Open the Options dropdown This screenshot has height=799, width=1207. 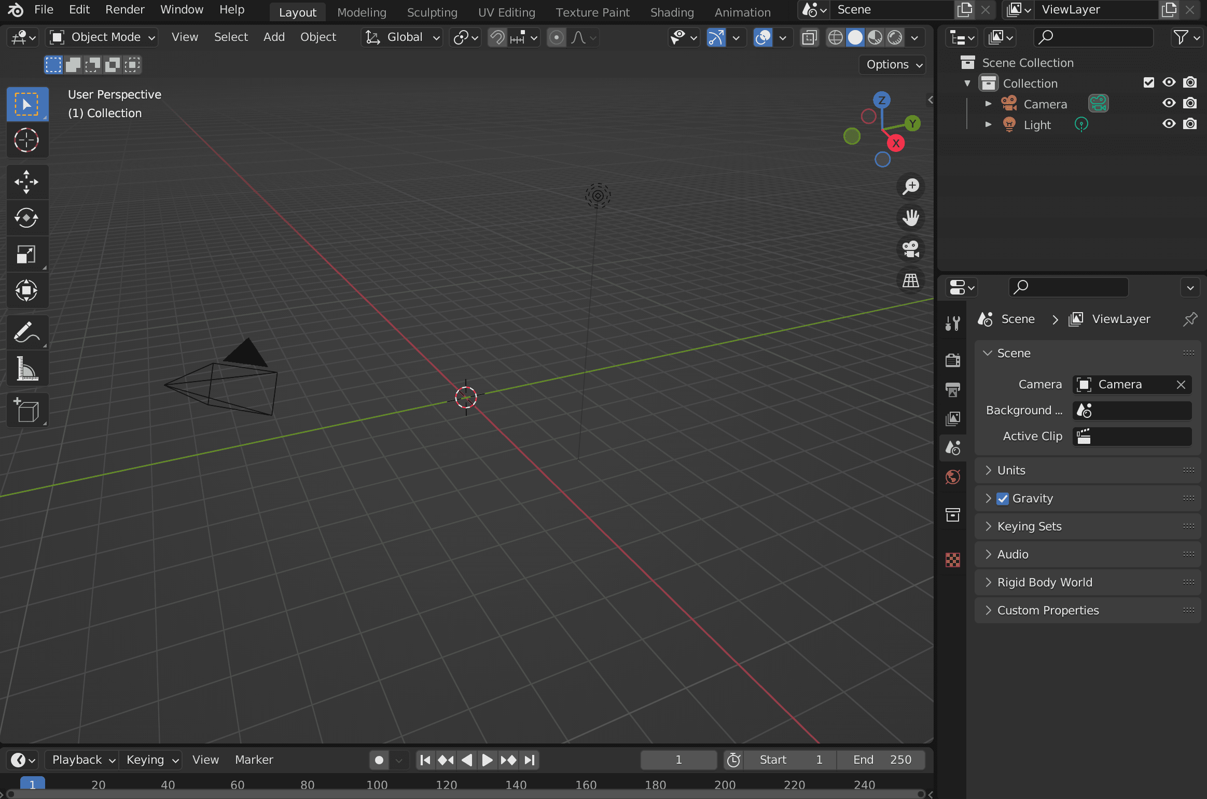893,65
